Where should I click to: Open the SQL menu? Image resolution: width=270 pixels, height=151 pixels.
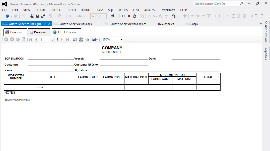tap(111, 10)
